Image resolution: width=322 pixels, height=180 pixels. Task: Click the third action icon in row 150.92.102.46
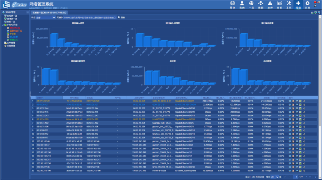coord(297,141)
